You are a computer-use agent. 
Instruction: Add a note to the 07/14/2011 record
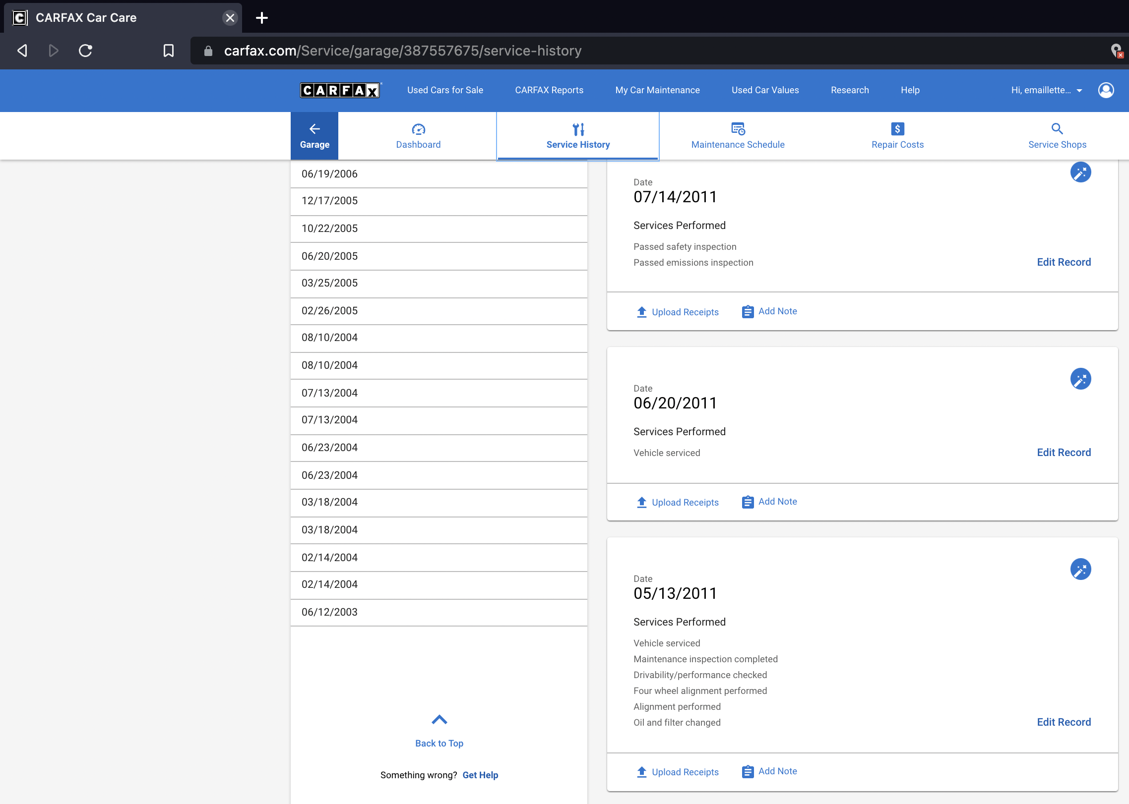pyautogui.click(x=769, y=311)
